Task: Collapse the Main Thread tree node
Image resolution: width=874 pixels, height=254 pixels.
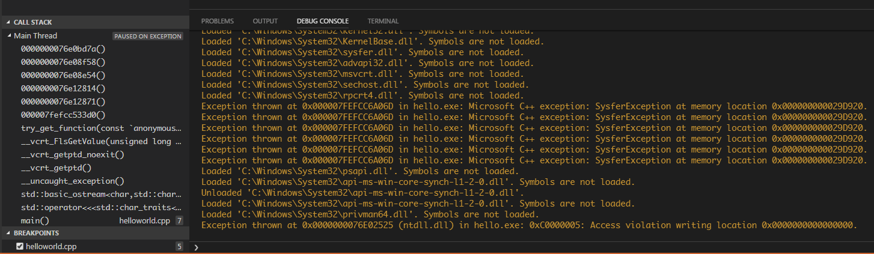Action: pyautogui.click(x=10, y=36)
